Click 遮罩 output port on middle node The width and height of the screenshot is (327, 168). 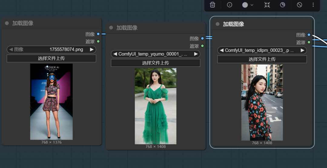tap(203, 46)
